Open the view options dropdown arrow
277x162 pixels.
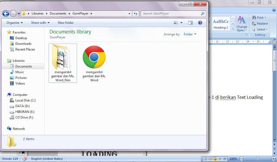181,22
